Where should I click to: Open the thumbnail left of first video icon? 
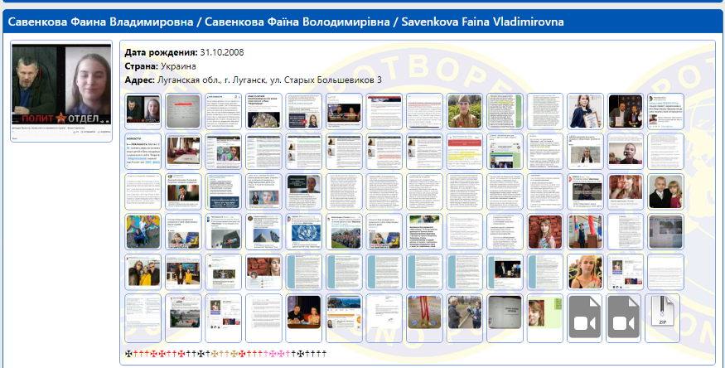click(x=545, y=318)
